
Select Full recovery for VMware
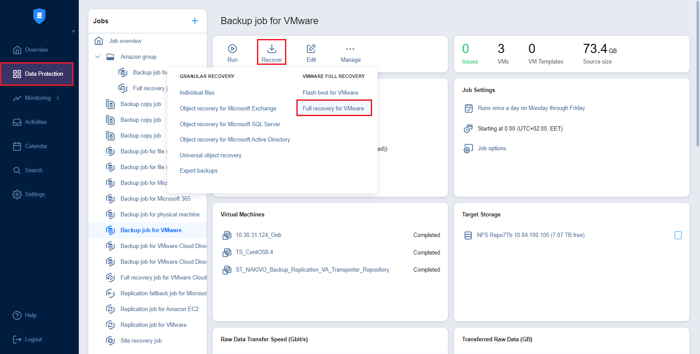pos(333,109)
